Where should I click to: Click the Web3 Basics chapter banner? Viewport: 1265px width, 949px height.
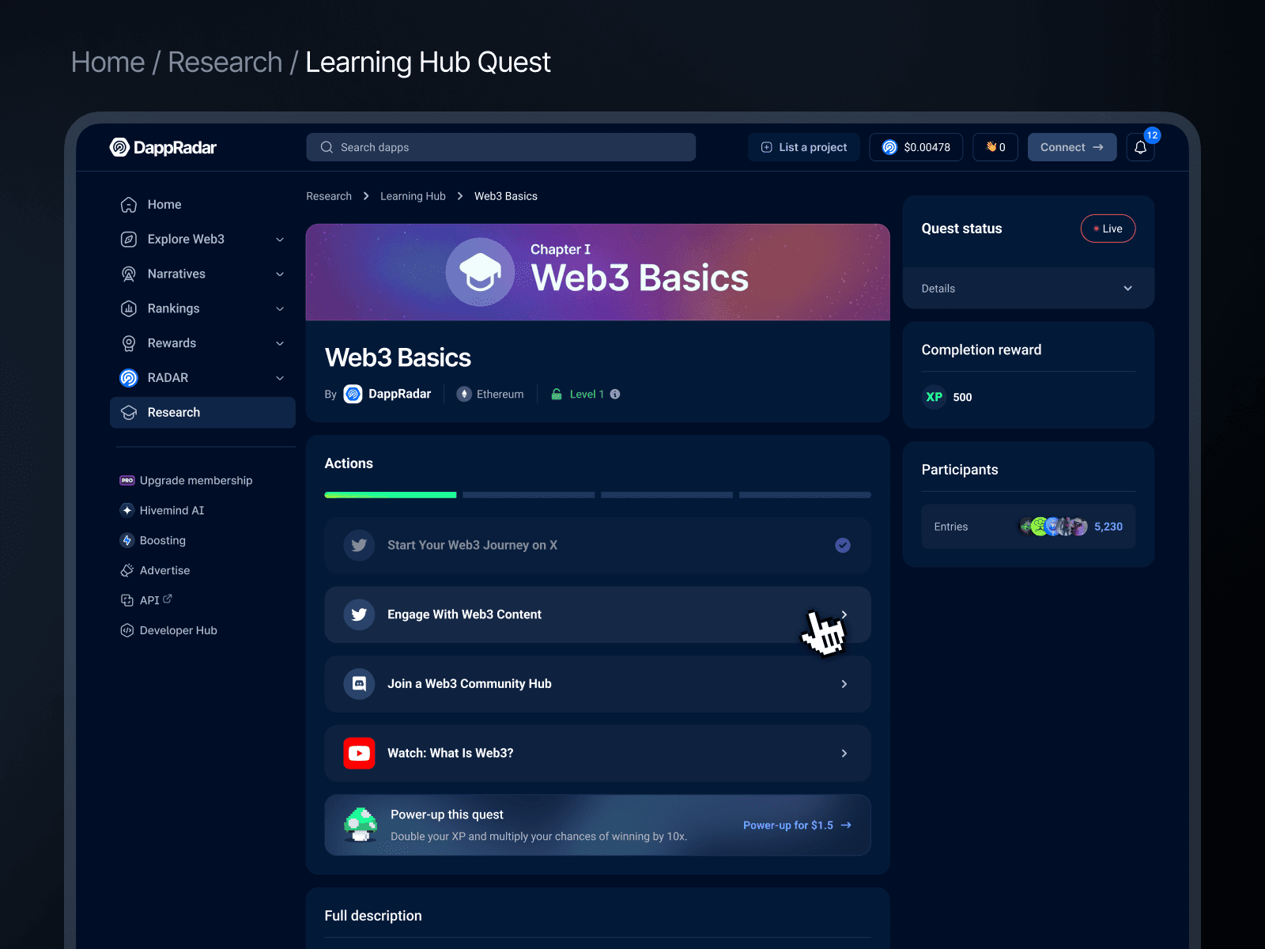pyautogui.click(x=598, y=272)
